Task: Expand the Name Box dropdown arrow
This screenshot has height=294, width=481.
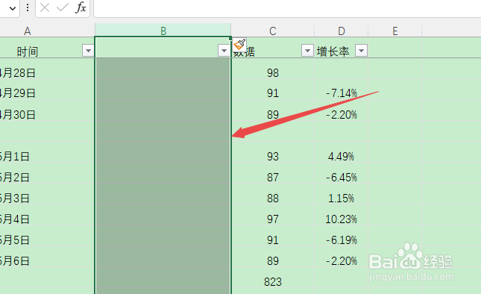Action: 13,8
